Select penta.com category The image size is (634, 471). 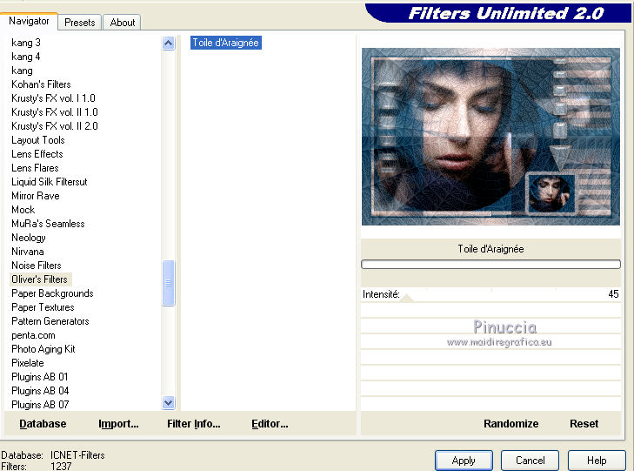tap(33, 335)
